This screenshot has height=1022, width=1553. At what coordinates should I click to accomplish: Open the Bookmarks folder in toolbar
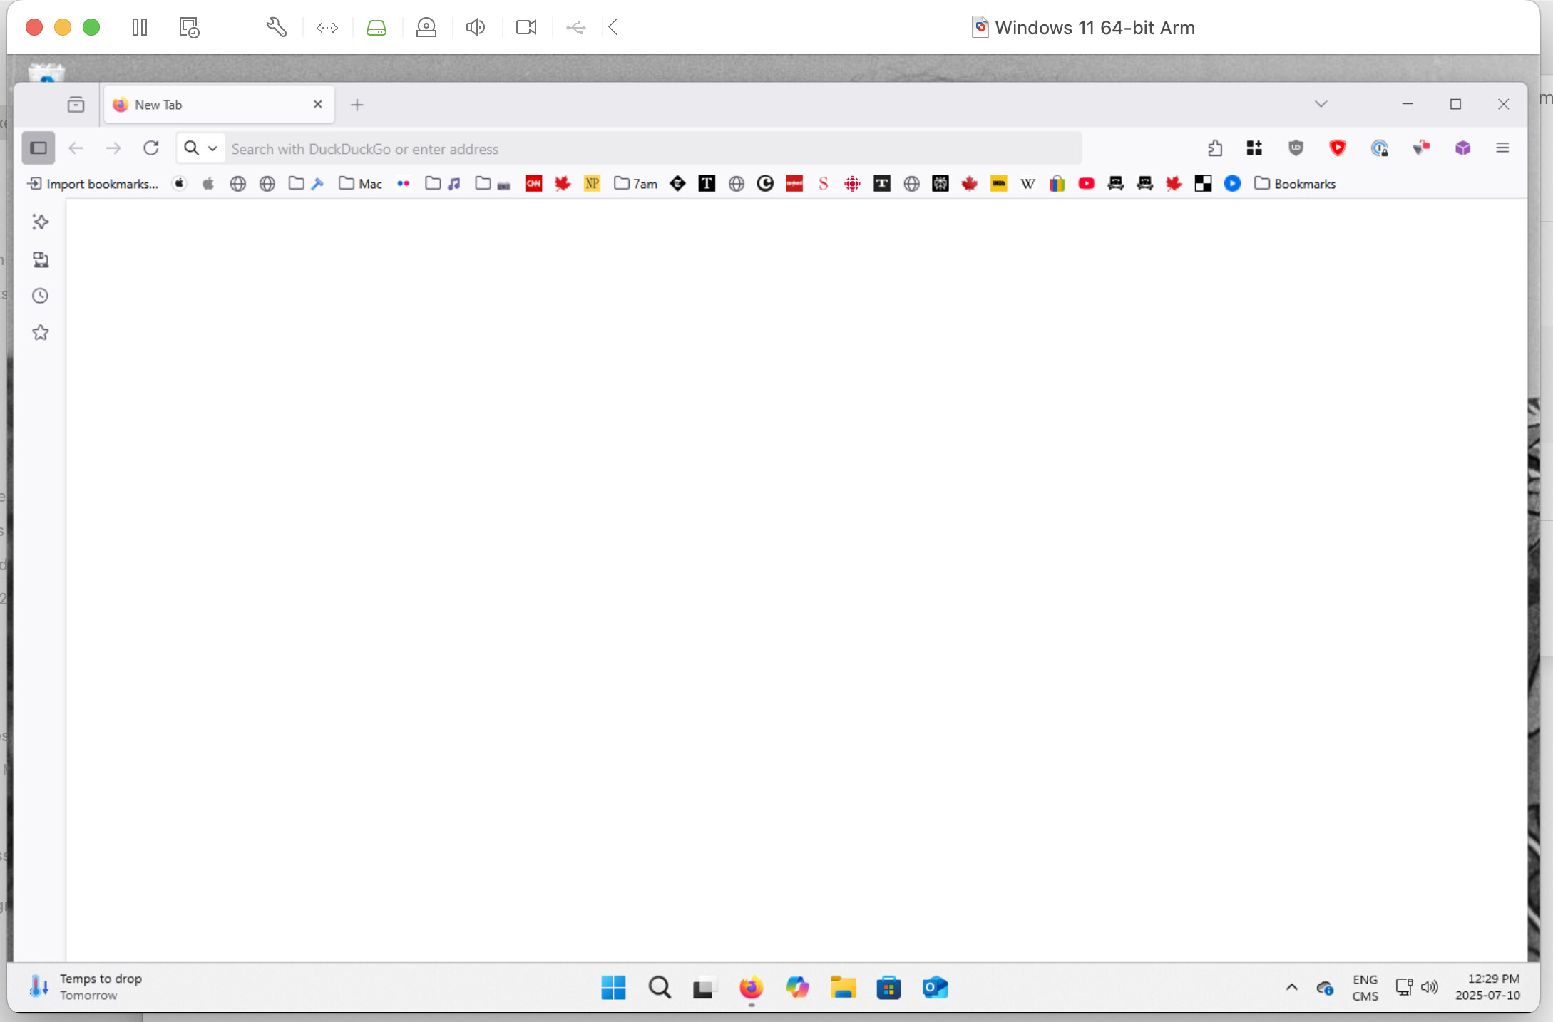click(1296, 184)
